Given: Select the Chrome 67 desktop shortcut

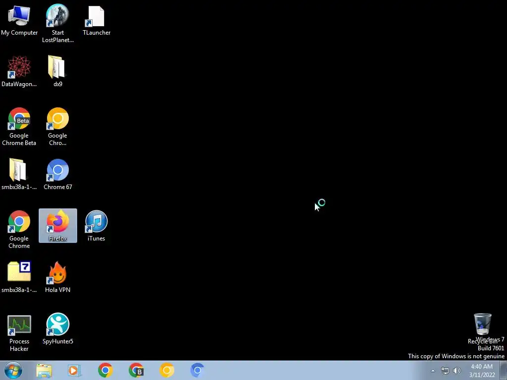Looking at the screenshot, I should point(57,174).
